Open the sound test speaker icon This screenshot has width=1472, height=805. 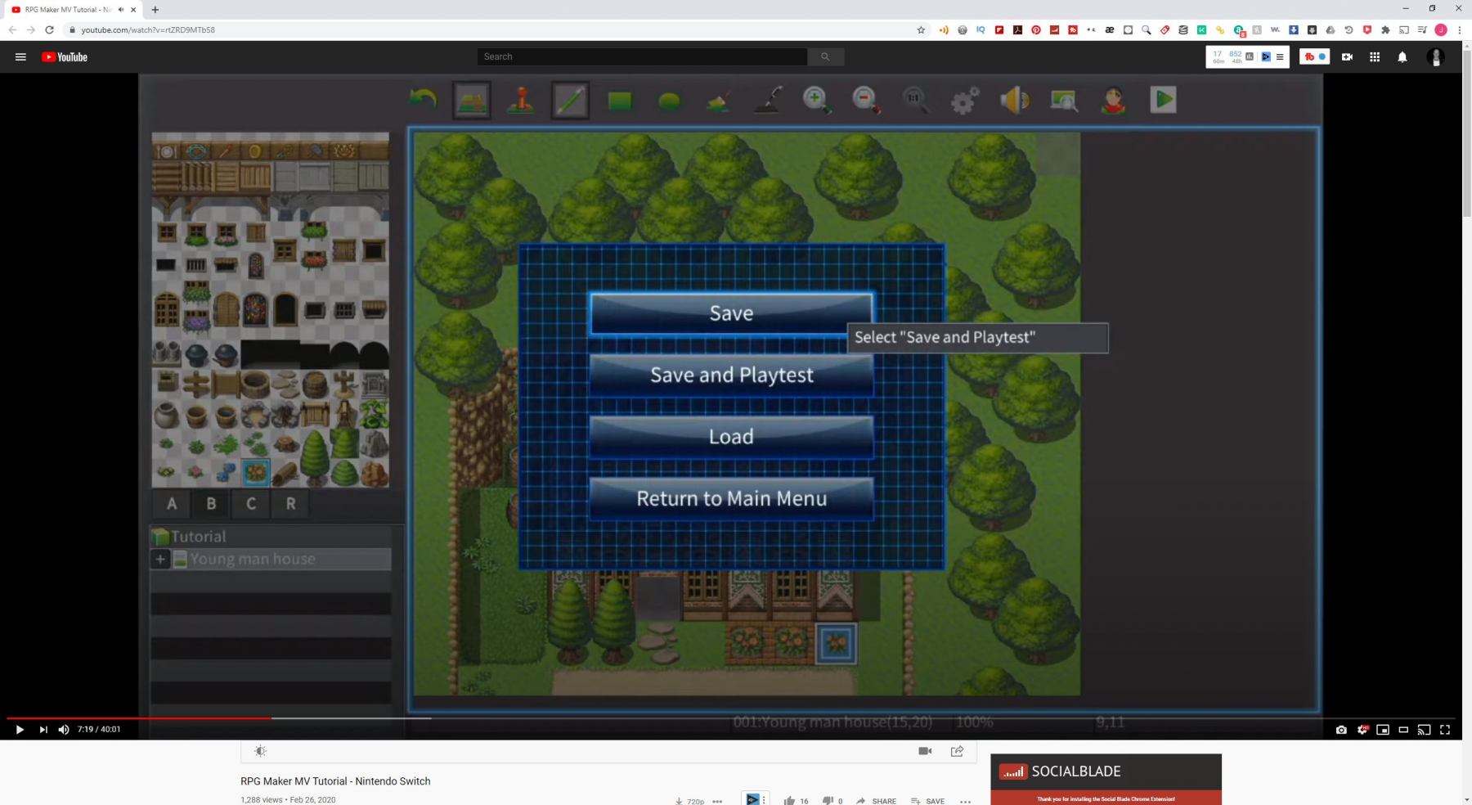coord(1015,100)
